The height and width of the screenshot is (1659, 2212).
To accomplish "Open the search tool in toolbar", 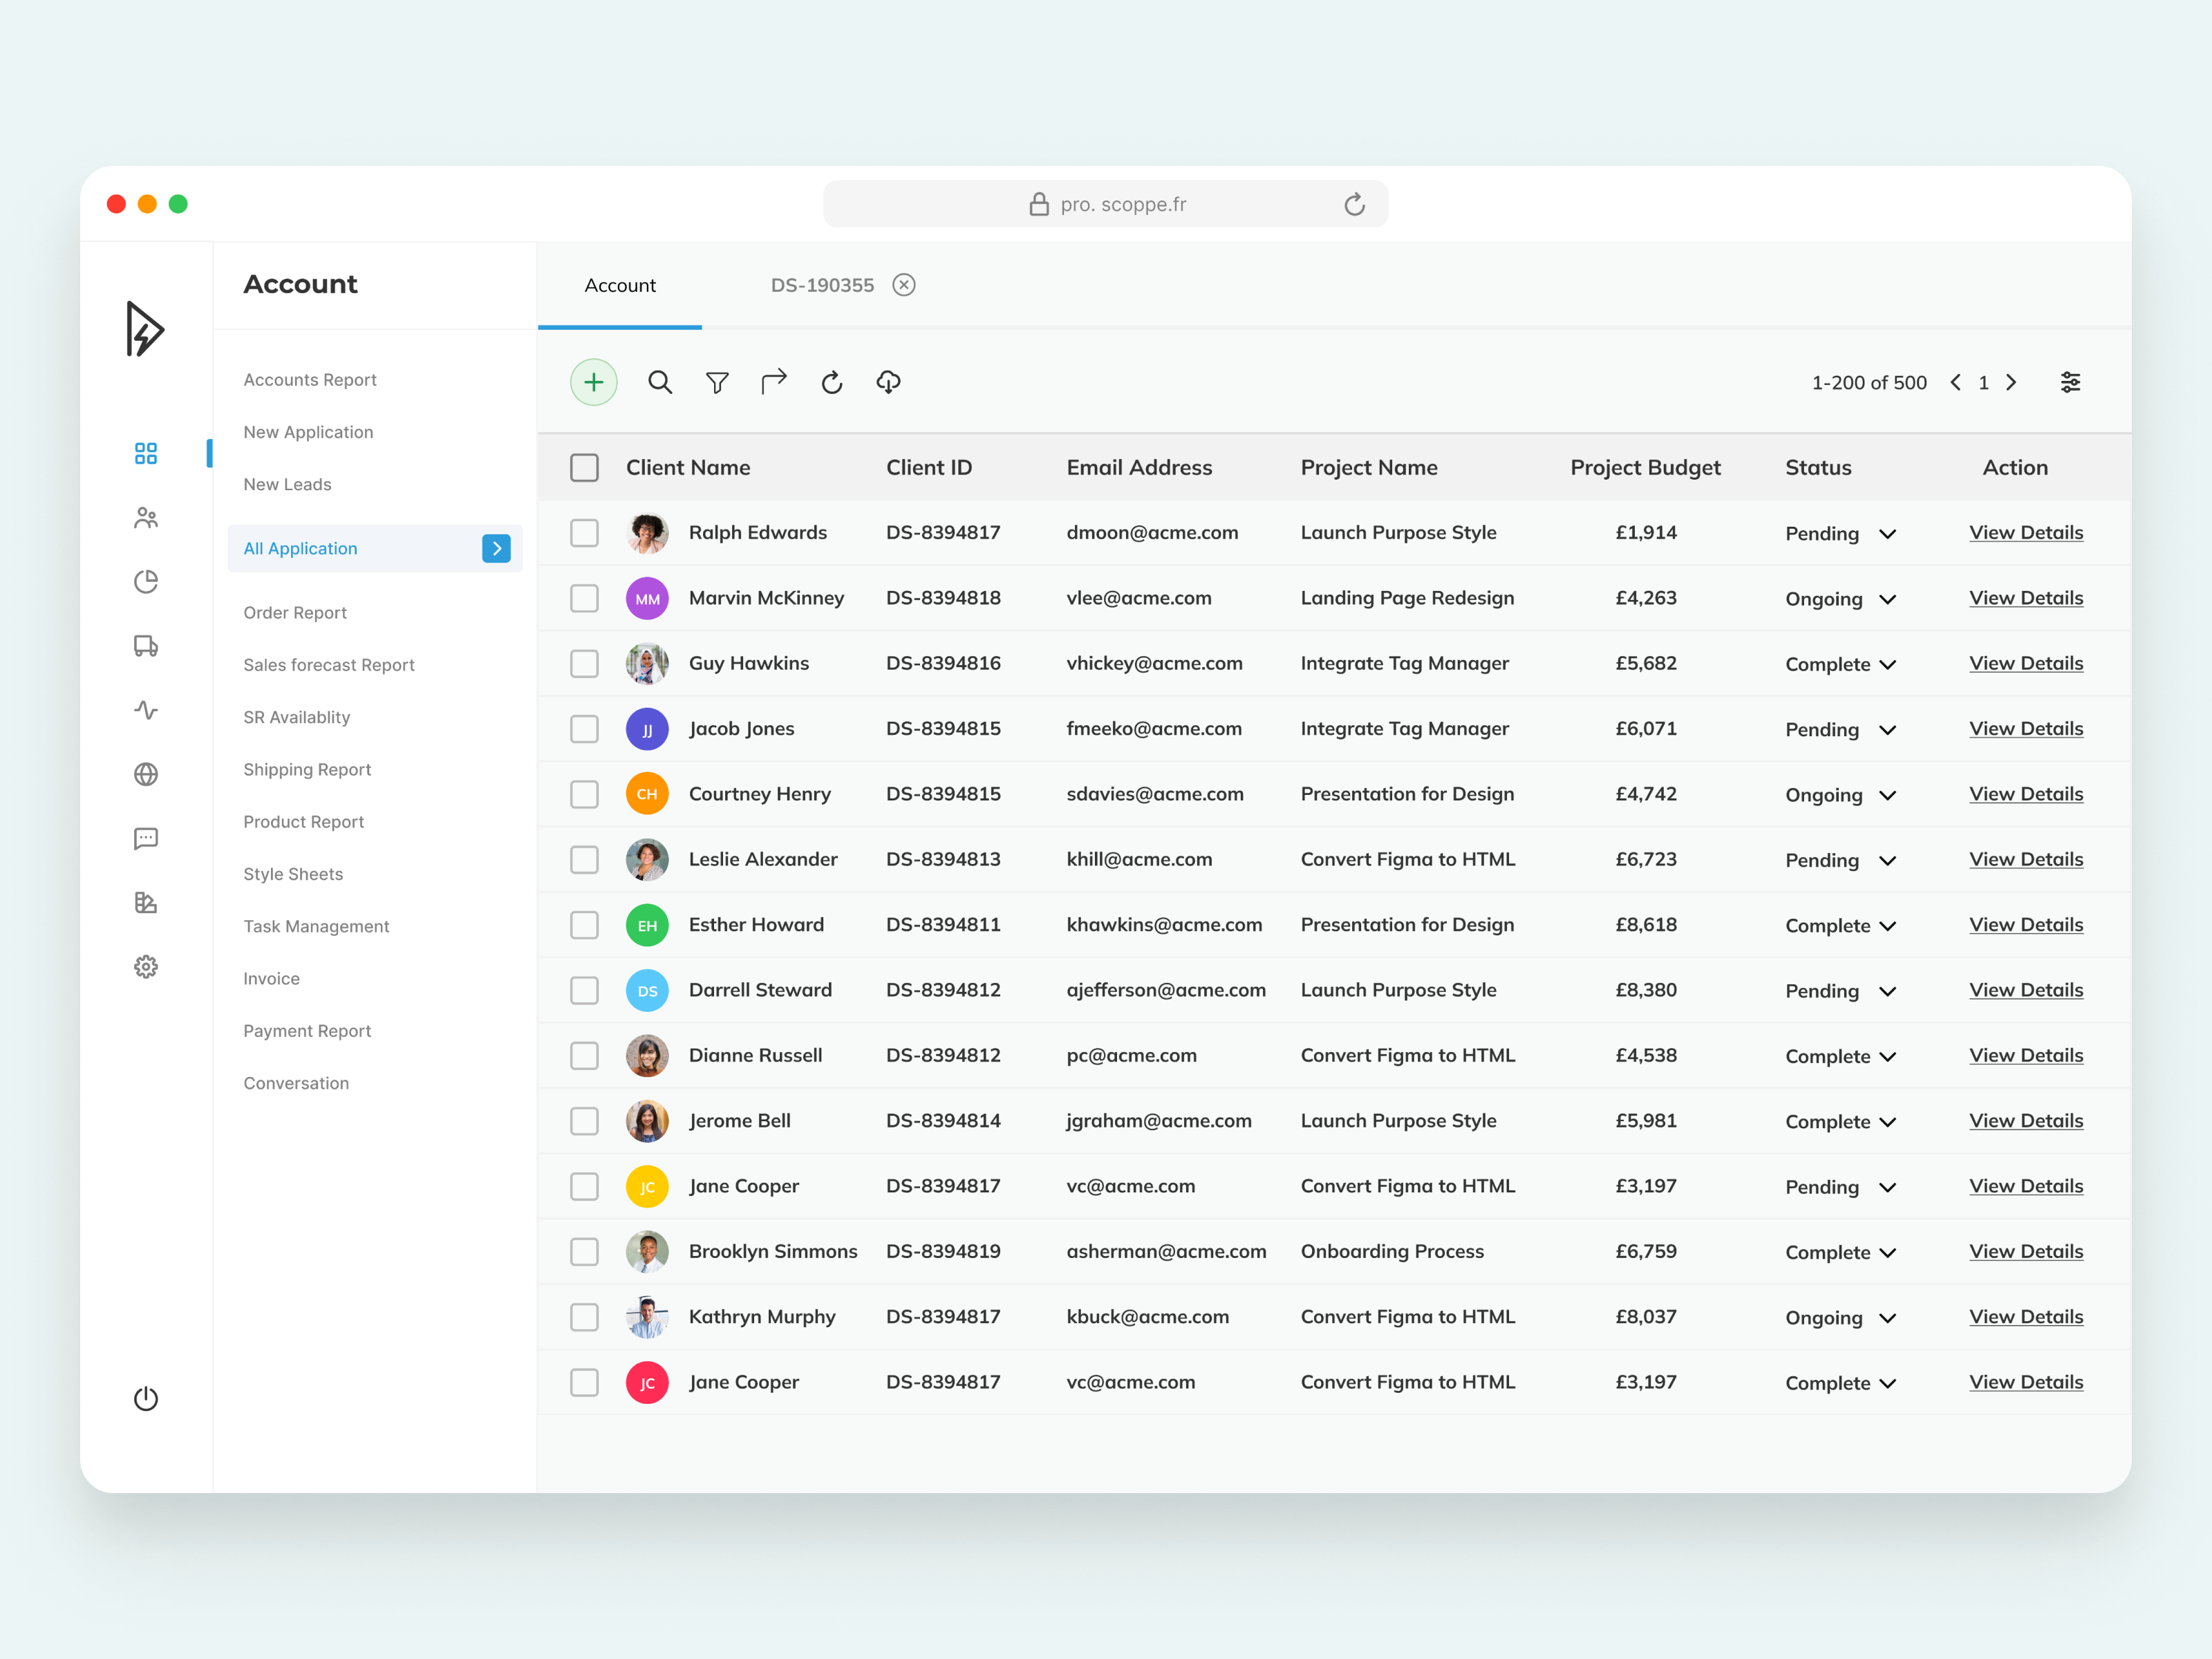I will (660, 382).
